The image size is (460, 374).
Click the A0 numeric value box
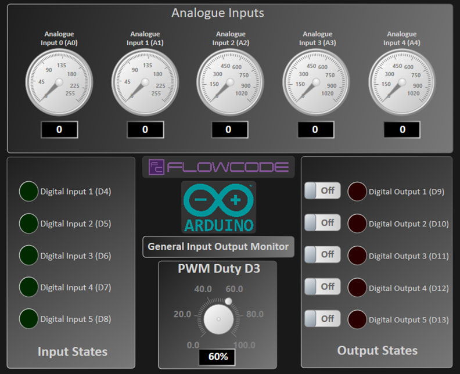coord(59,130)
